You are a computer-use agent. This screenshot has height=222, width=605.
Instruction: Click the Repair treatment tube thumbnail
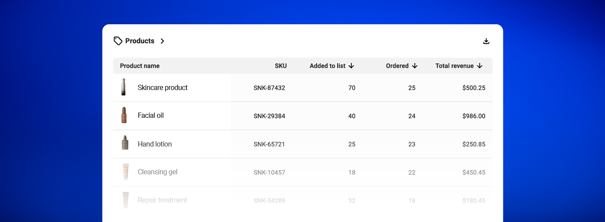tap(126, 200)
